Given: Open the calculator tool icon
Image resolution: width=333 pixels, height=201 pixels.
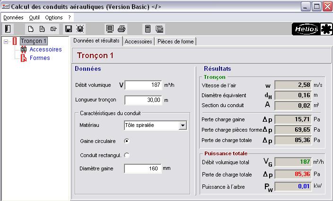Looking at the screenshot, I should point(148,29).
